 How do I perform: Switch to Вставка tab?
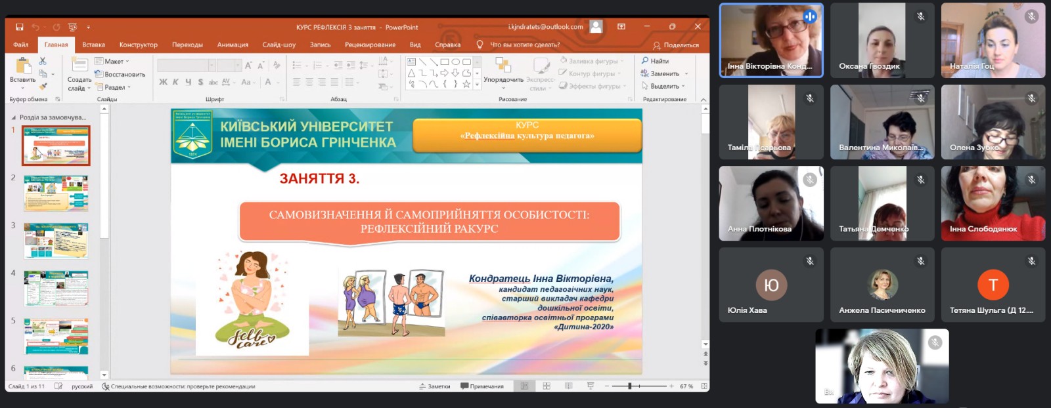(x=93, y=45)
